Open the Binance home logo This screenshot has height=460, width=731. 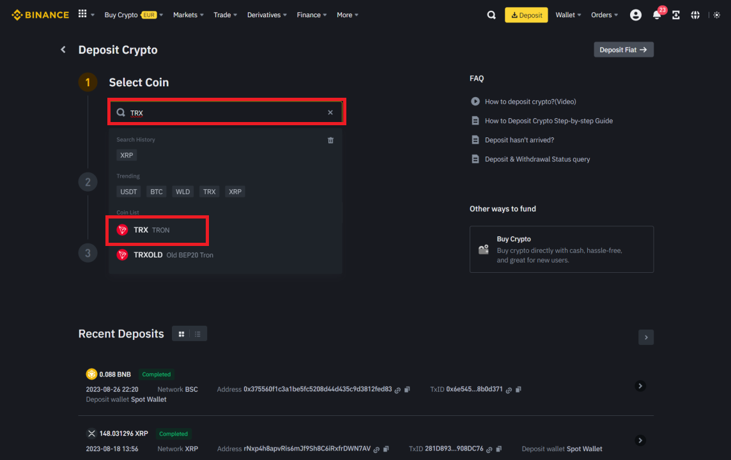pos(40,15)
